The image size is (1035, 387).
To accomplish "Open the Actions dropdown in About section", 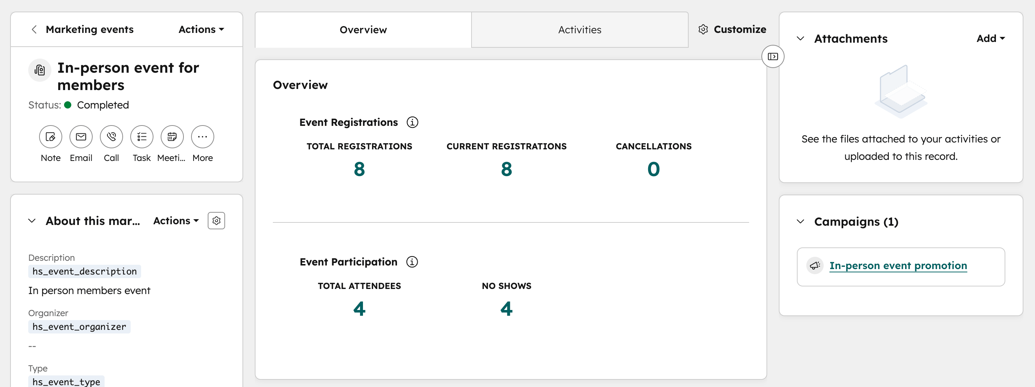I will coord(175,220).
